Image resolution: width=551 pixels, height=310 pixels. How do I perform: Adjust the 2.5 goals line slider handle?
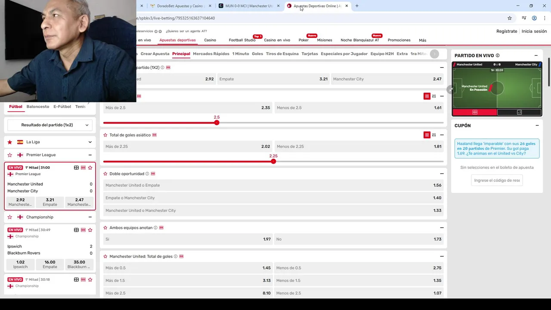tap(217, 123)
